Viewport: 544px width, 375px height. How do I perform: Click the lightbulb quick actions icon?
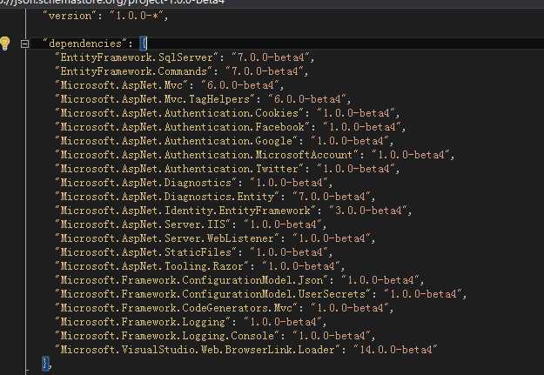[5, 44]
